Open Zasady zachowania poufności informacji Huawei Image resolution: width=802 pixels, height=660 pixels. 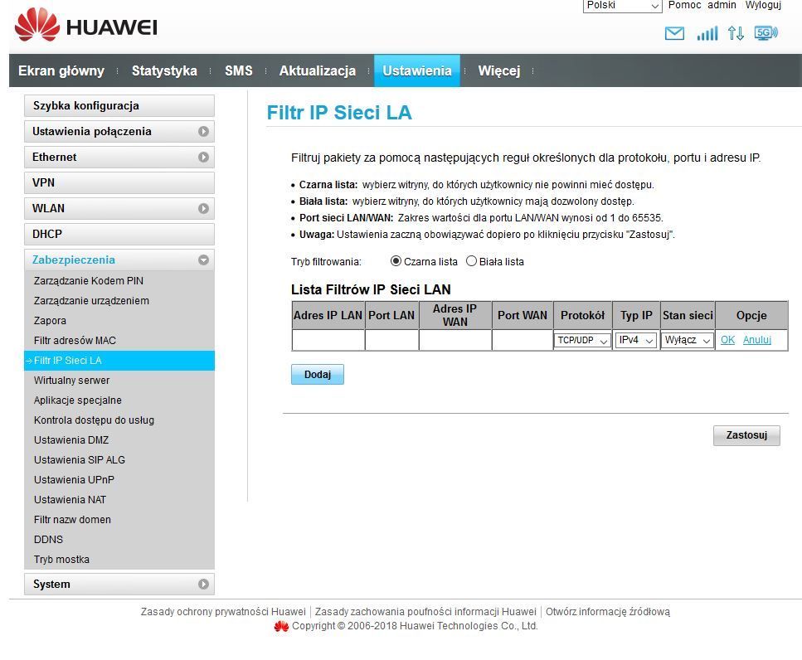[425, 612]
